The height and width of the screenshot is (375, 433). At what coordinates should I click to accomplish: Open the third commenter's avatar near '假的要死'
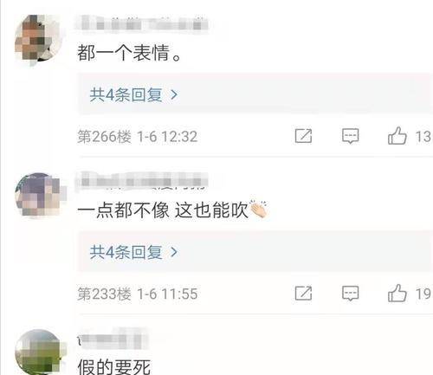38,352
